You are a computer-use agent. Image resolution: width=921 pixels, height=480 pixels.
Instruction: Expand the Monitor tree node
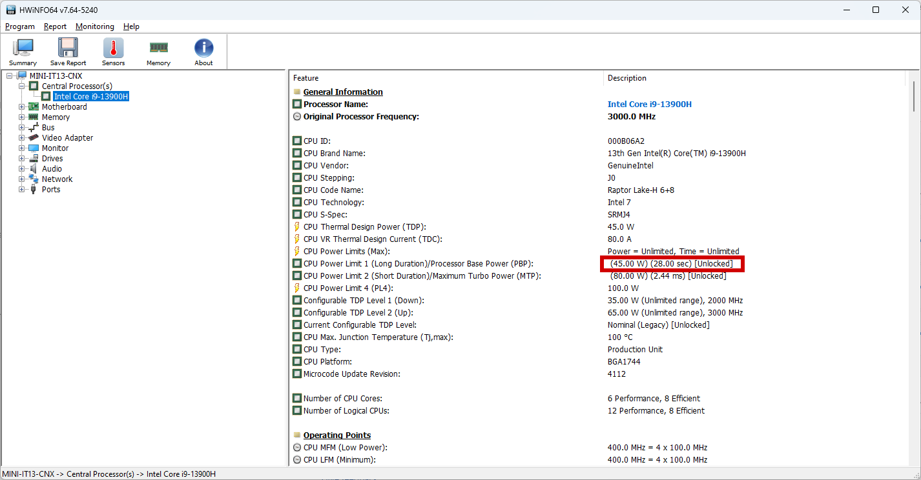(x=22, y=148)
